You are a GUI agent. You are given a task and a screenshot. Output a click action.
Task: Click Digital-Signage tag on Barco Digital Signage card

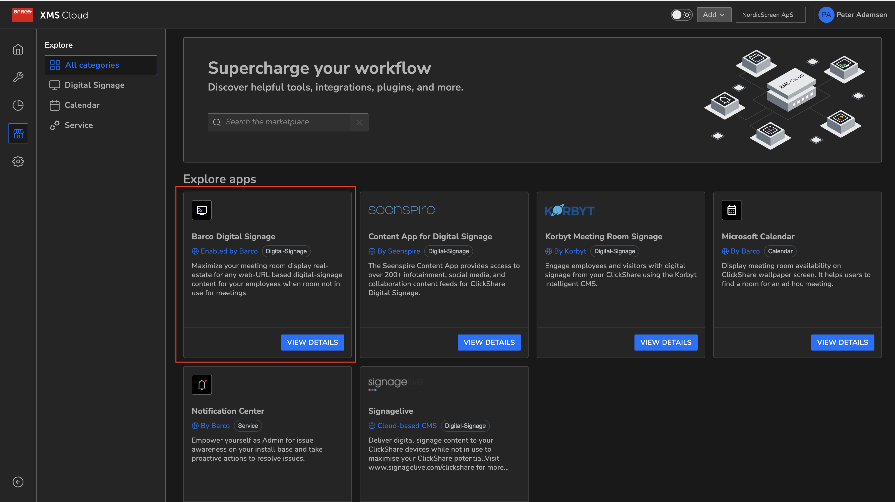(x=286, y=251)
